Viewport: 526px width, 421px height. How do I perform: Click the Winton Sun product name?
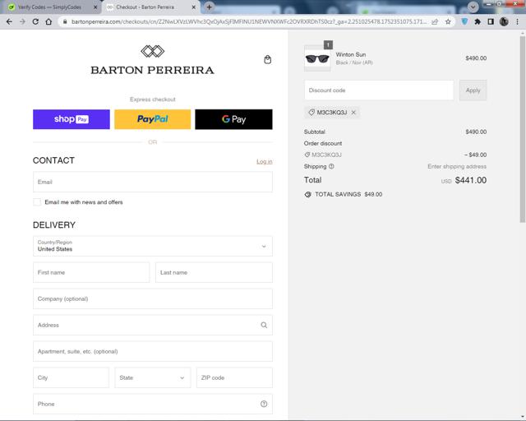(x=351, y=54)
